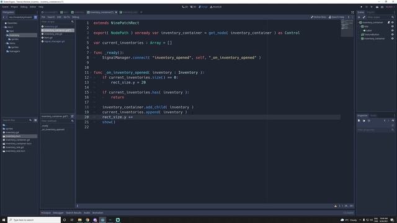Screen dimensions: 397x223
Task: Click the Add Child Node plus icon
Action: [359, 17]
